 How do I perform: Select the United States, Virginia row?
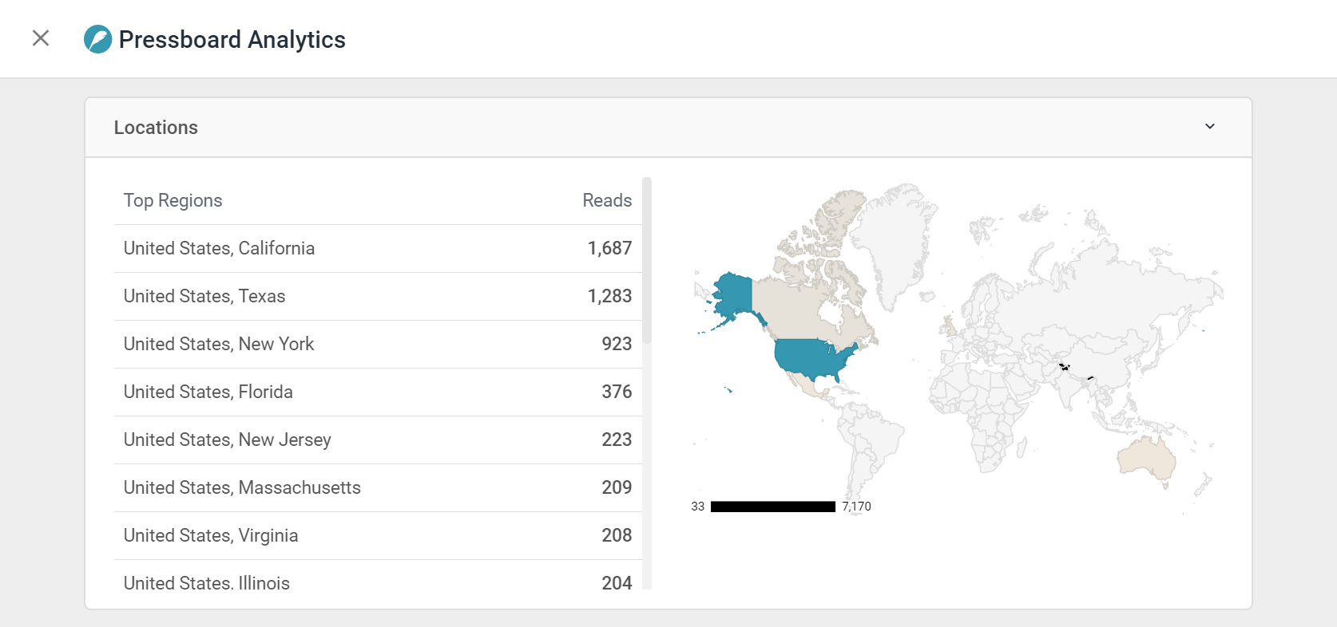[x=378, y=536]
